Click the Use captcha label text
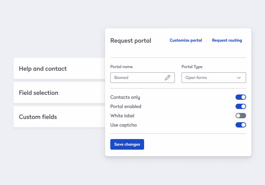The image size is (265, 185). click(123, 125)
